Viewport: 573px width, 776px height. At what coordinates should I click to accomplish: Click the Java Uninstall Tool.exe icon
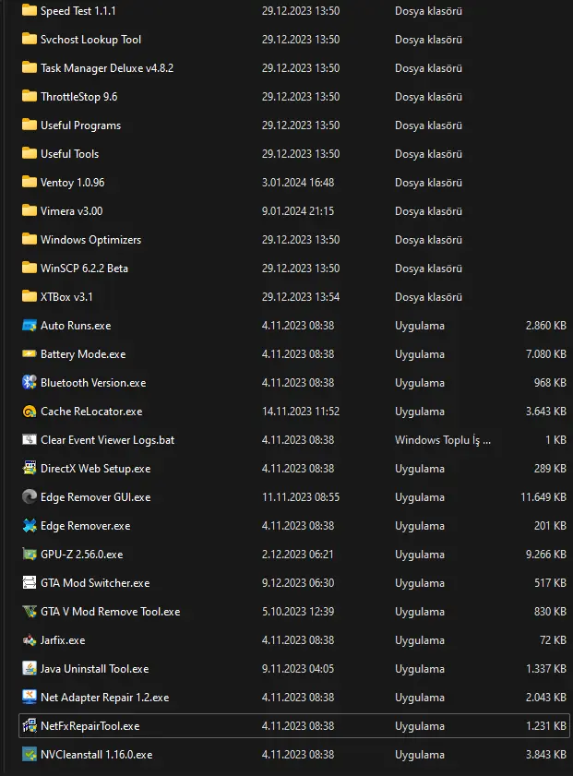pos(30,669)
